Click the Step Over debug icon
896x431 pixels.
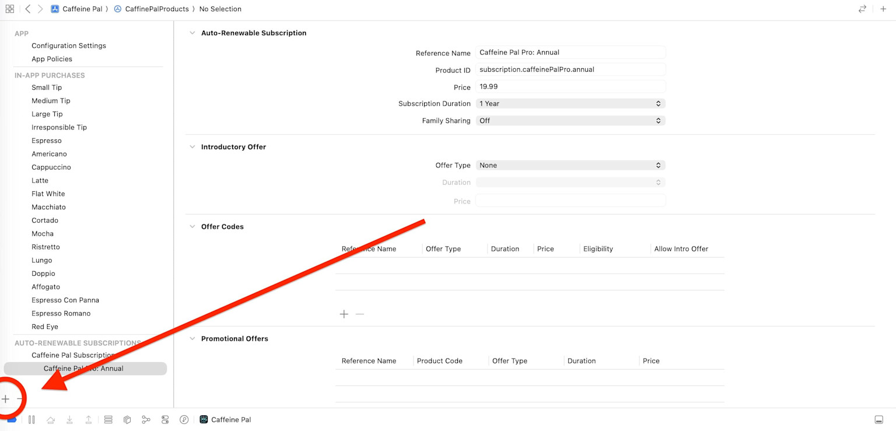click(51, 419)
